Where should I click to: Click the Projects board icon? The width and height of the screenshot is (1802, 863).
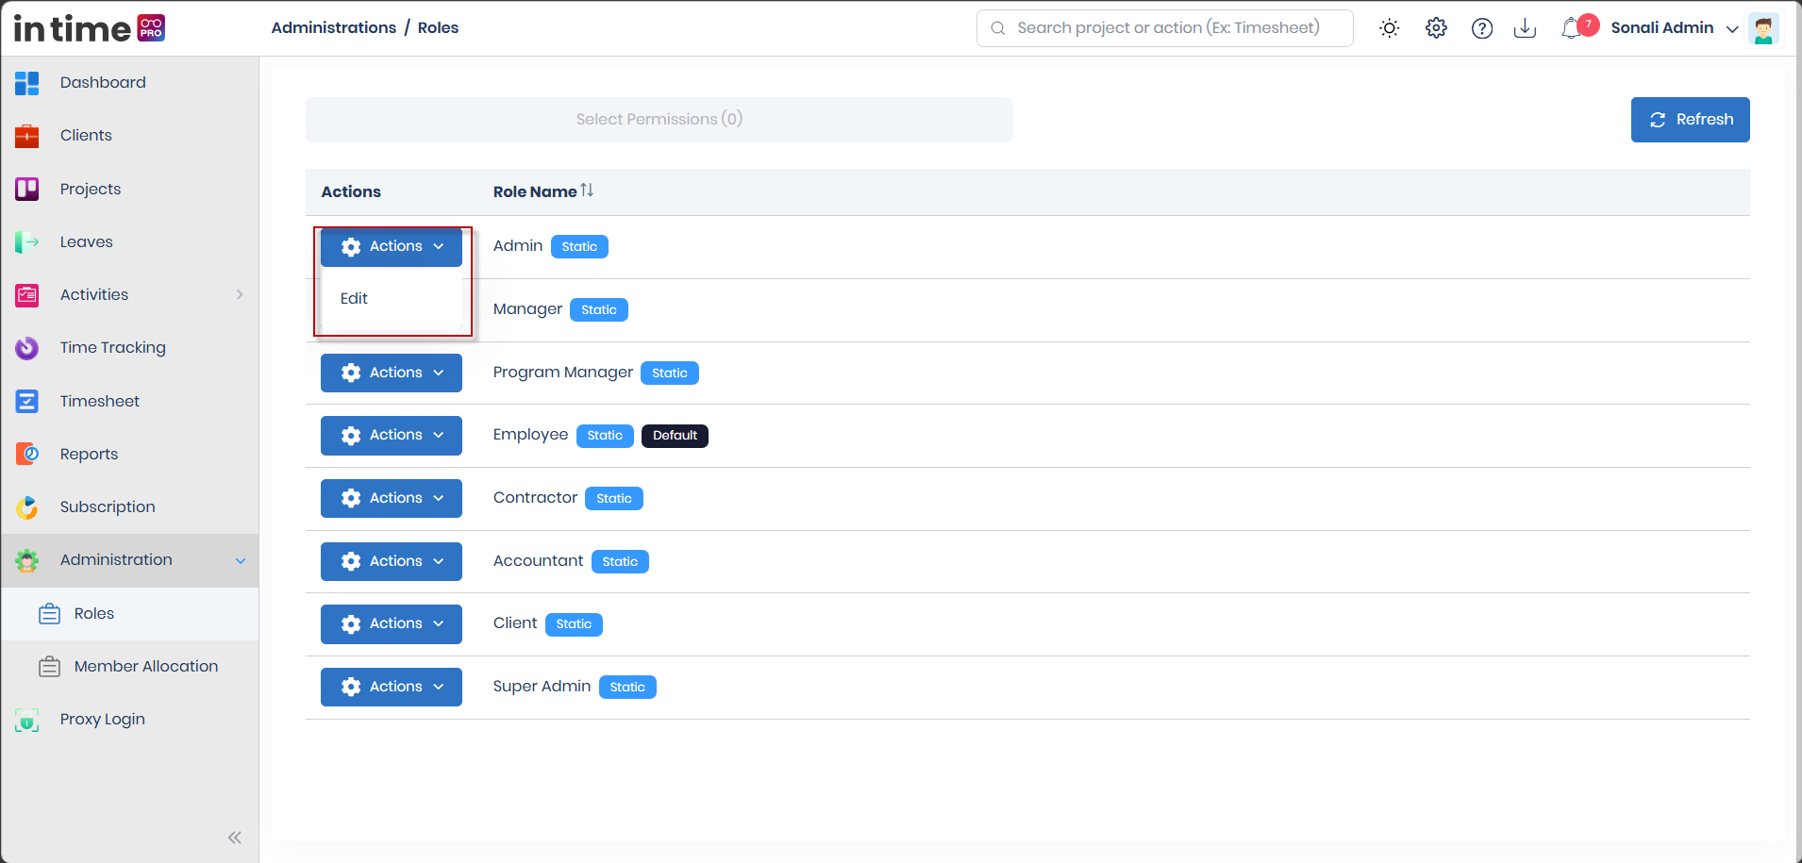pos(27,190)
